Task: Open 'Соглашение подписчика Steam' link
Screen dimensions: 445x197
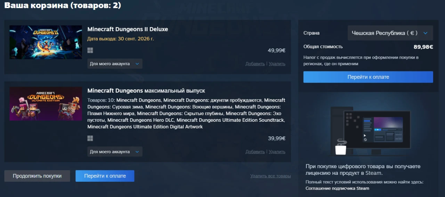Action: pos(337,188)
